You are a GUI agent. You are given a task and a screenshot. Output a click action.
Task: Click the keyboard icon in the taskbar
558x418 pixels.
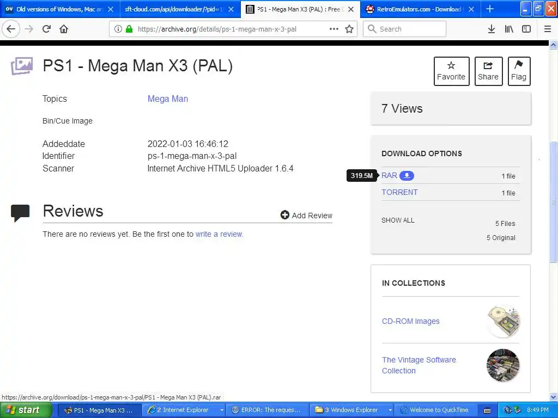pos(487,410)
